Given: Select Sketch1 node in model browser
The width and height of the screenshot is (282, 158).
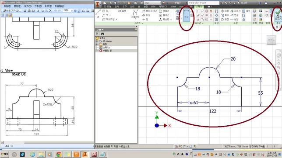Looking at the screenshot, I should (105, 48).
